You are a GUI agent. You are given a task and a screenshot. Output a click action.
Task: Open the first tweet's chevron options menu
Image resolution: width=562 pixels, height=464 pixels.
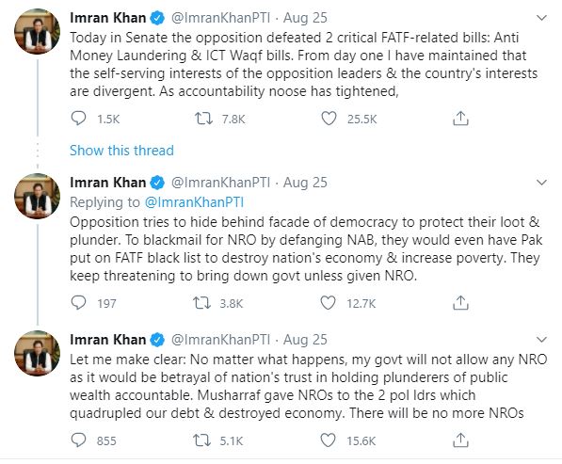click(x=541, y=18)
